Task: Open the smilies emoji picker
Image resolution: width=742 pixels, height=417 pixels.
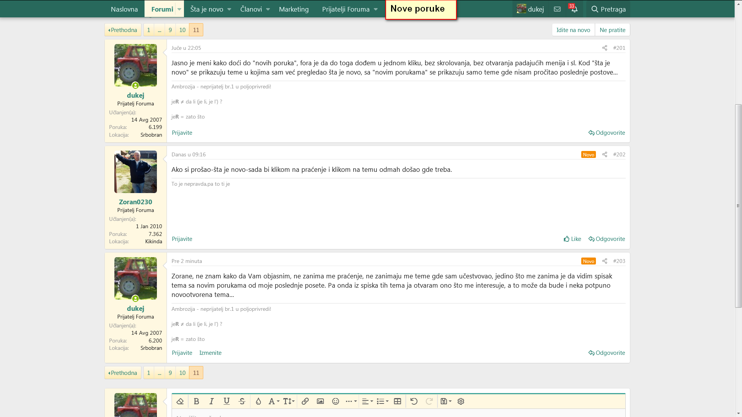Action: (336, 401)
